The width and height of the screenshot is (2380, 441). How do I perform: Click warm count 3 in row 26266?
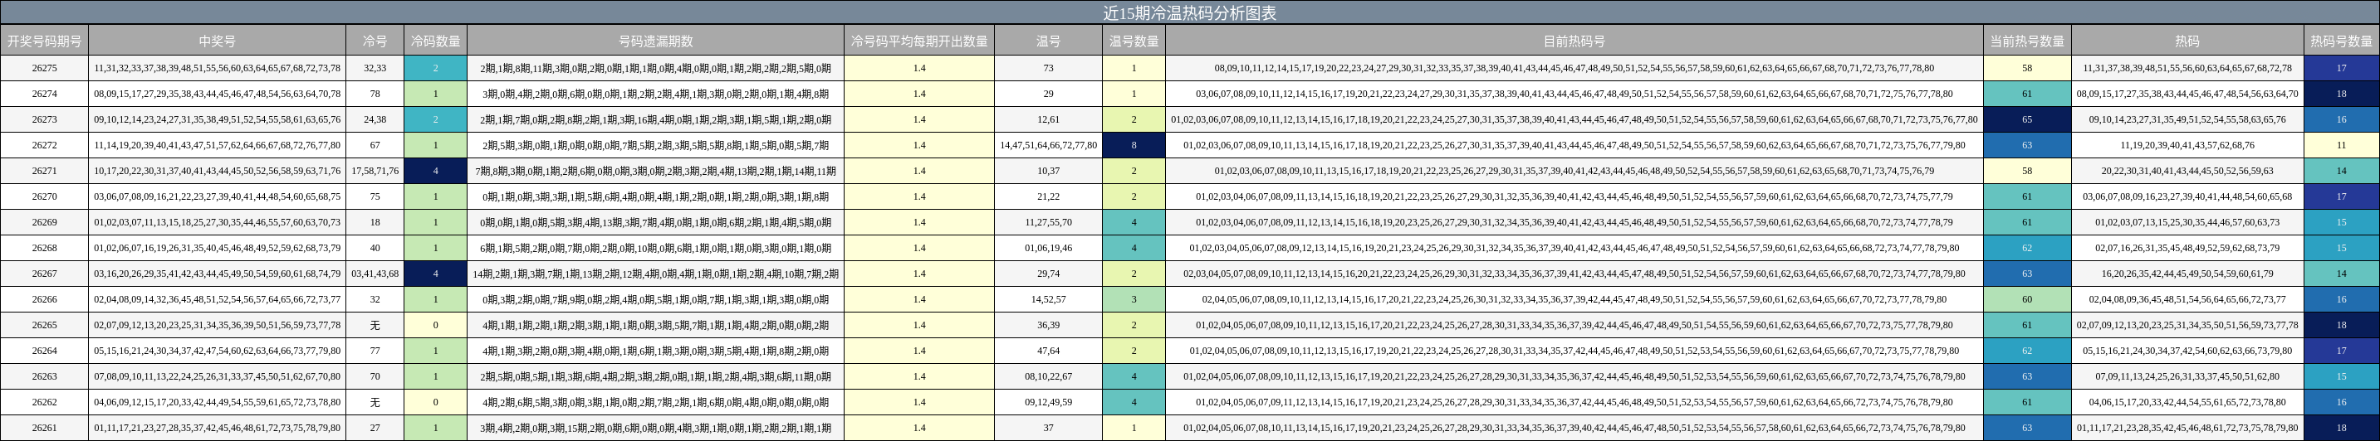1134,300
